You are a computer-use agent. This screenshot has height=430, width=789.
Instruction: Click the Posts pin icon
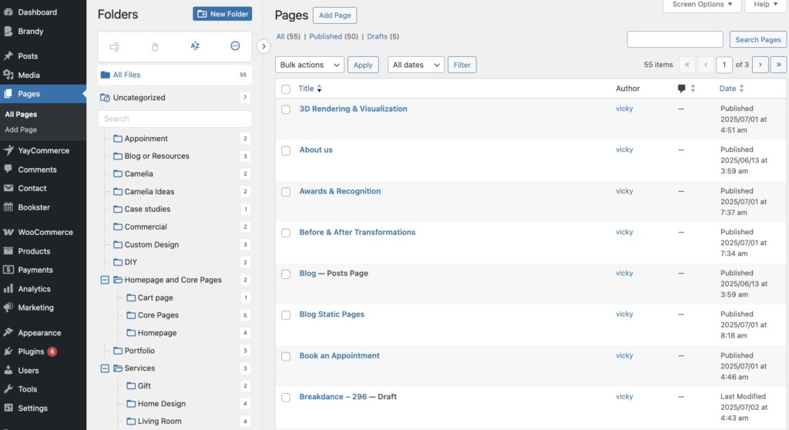pos(8,55)
